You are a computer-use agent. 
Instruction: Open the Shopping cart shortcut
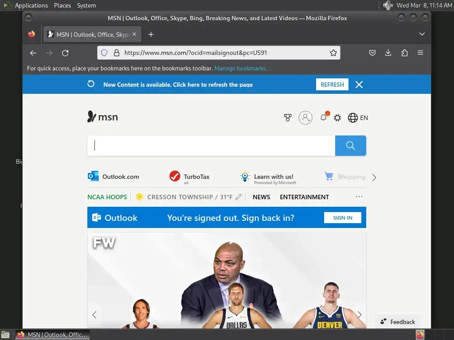[344, 176]
